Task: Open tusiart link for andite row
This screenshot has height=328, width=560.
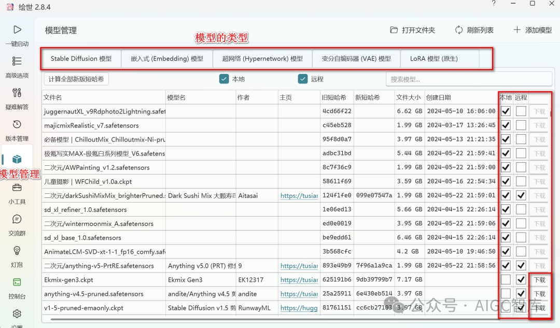Action: tap(299, 294)
